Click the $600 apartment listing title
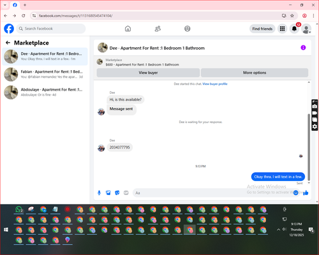 [142, 64]
